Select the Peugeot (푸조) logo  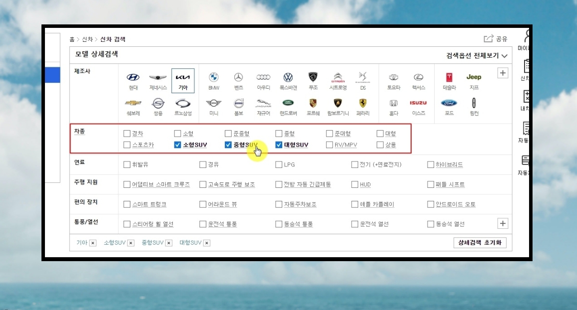[313, 77]
